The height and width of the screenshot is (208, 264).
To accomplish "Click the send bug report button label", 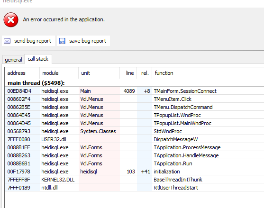I will 33,41.
